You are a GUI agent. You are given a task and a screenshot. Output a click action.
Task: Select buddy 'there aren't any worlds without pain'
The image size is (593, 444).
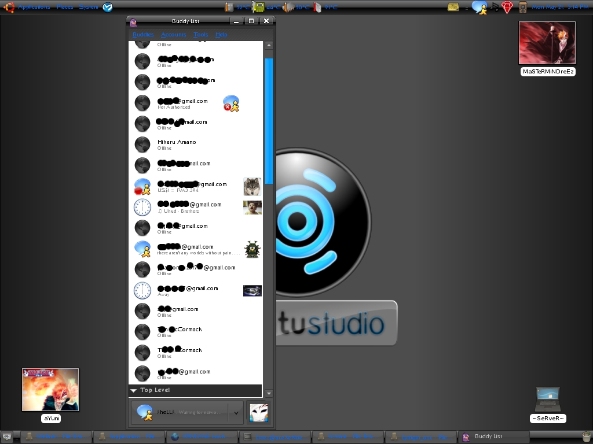pos(196,249)
